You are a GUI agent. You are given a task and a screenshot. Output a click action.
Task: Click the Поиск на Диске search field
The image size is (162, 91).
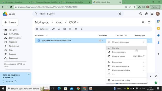point(78,14)
